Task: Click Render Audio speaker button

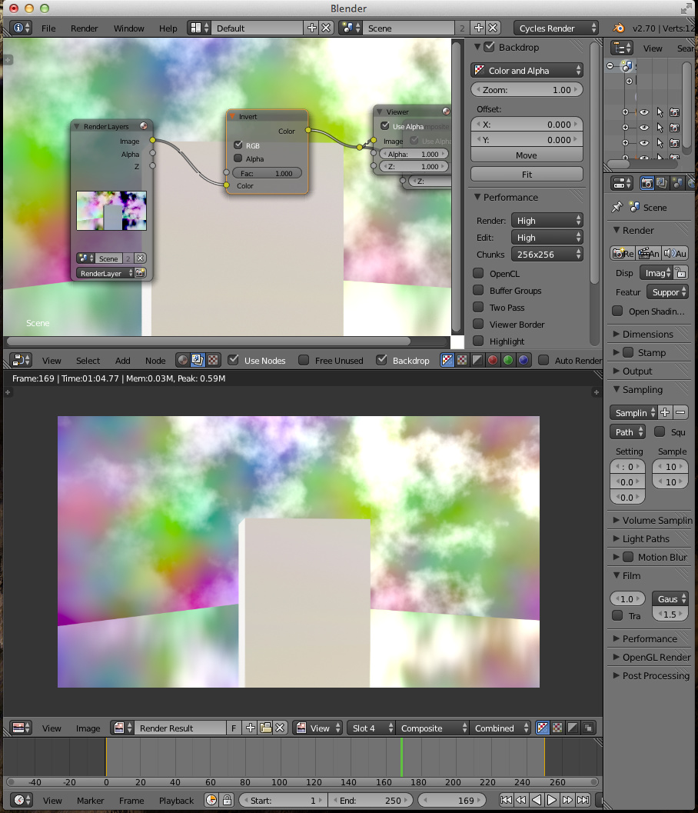Action: click(x=675, y=253)
